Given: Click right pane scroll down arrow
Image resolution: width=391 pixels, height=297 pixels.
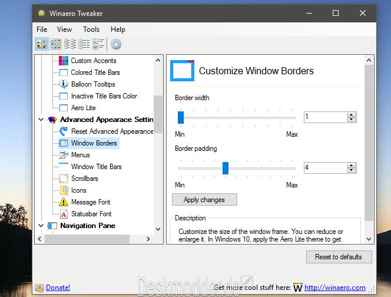Looking at the screenshot, I should coord(369,239).
